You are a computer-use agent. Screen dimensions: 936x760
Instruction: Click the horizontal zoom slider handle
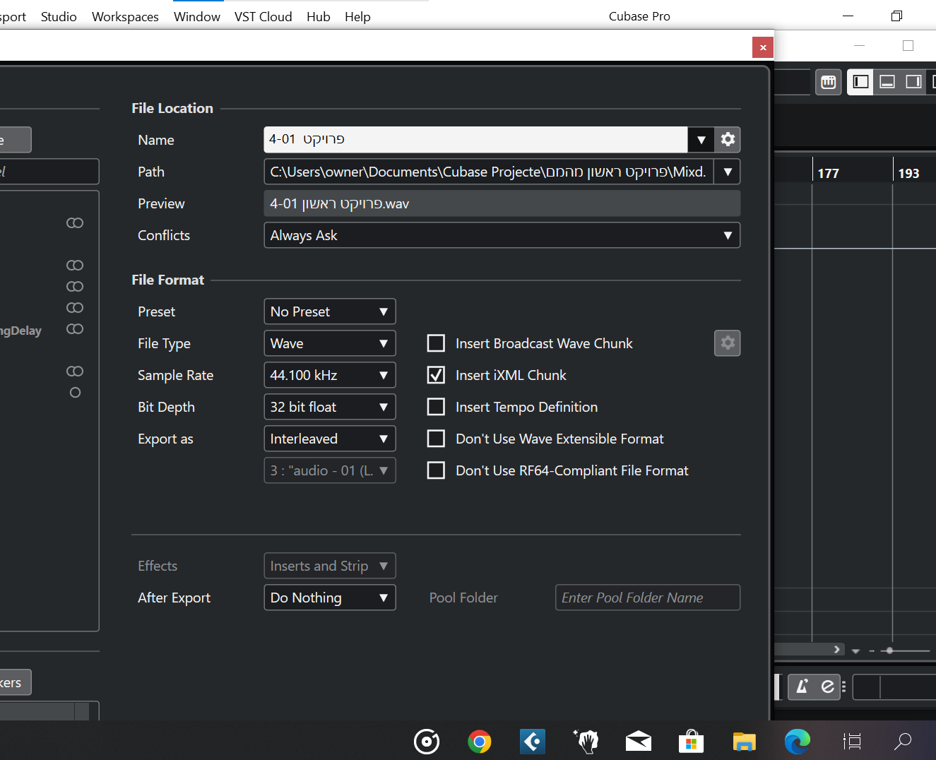(x=889, y=651)
